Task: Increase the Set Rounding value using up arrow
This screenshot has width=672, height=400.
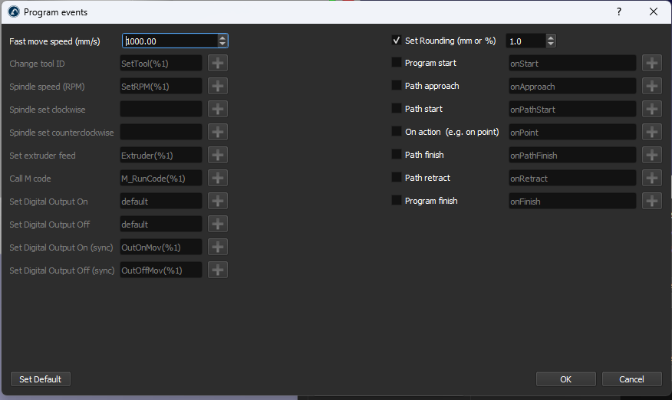Action: [551, 38]
